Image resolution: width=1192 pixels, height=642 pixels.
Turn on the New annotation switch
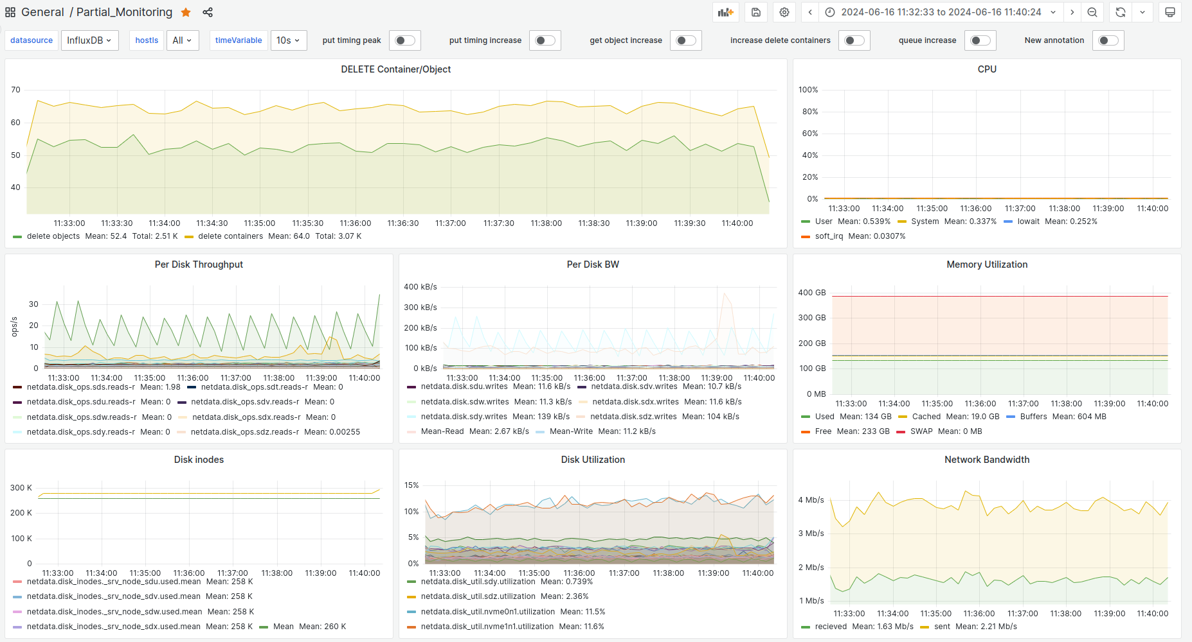coord(1108,40)
